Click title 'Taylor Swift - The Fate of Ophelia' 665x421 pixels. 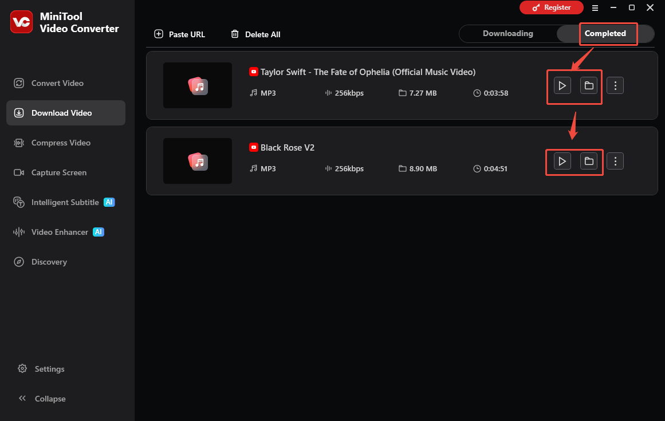coord(368,72)
